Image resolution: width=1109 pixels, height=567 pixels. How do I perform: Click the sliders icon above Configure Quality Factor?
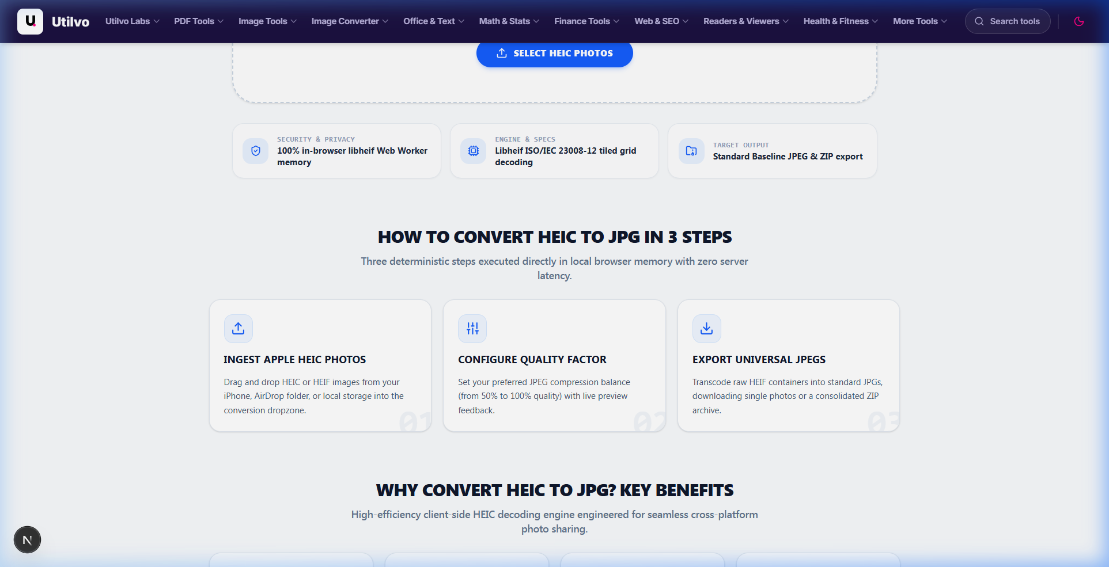pyautogui.click(x=472, y=329)
